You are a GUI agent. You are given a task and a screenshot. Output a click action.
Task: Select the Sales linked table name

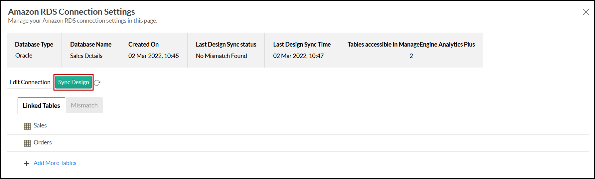[x=40, y=125]
